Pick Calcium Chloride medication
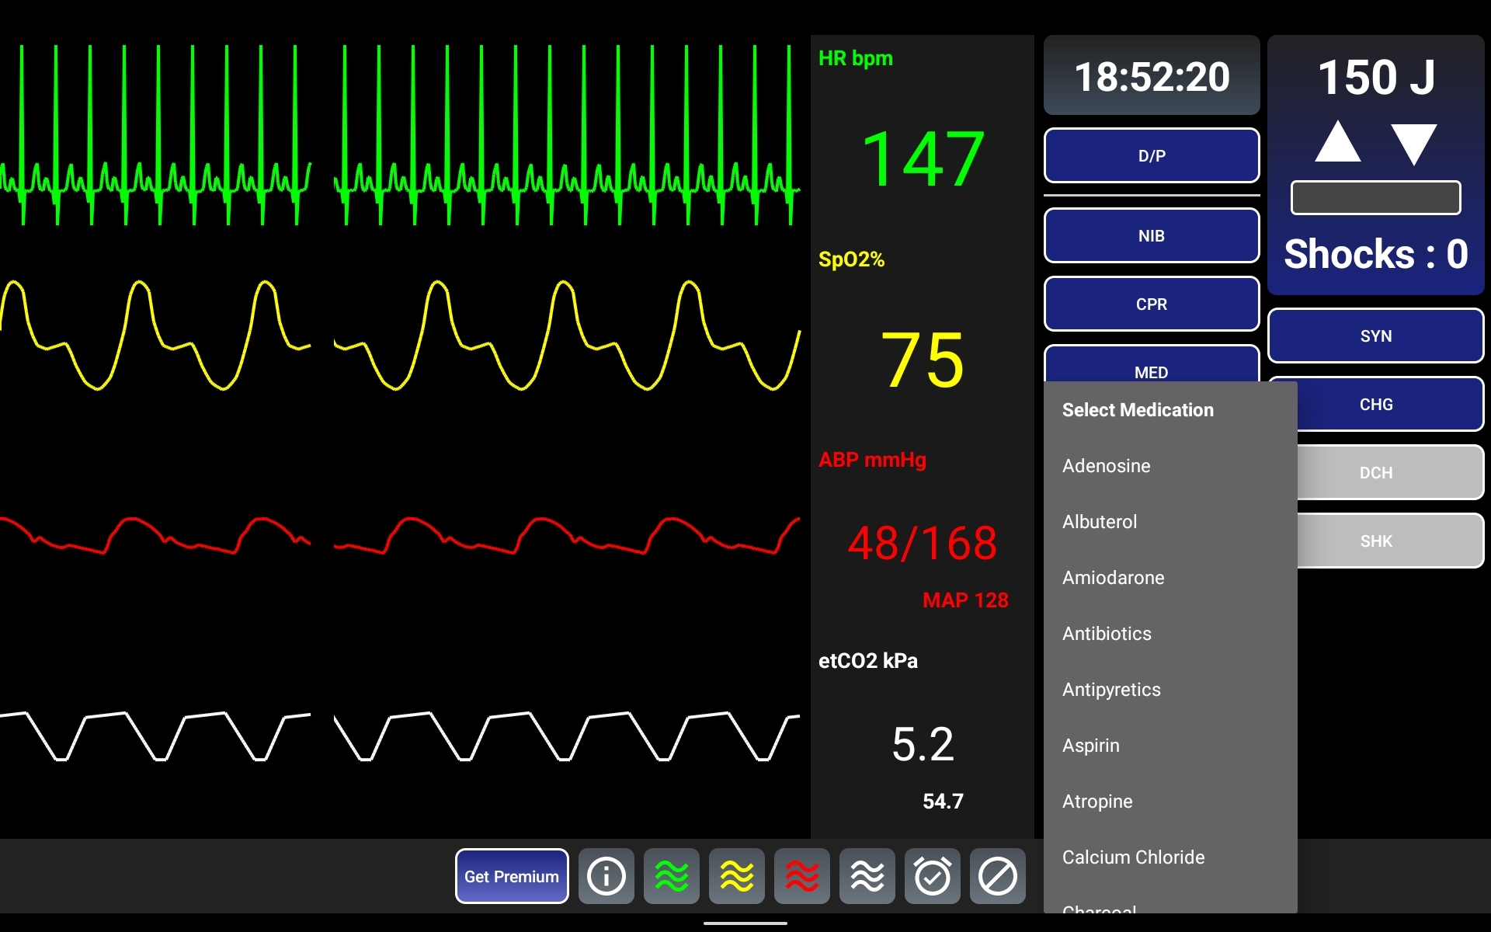The width and height of the screenshot is (1491, 932). pos(1133,857)
